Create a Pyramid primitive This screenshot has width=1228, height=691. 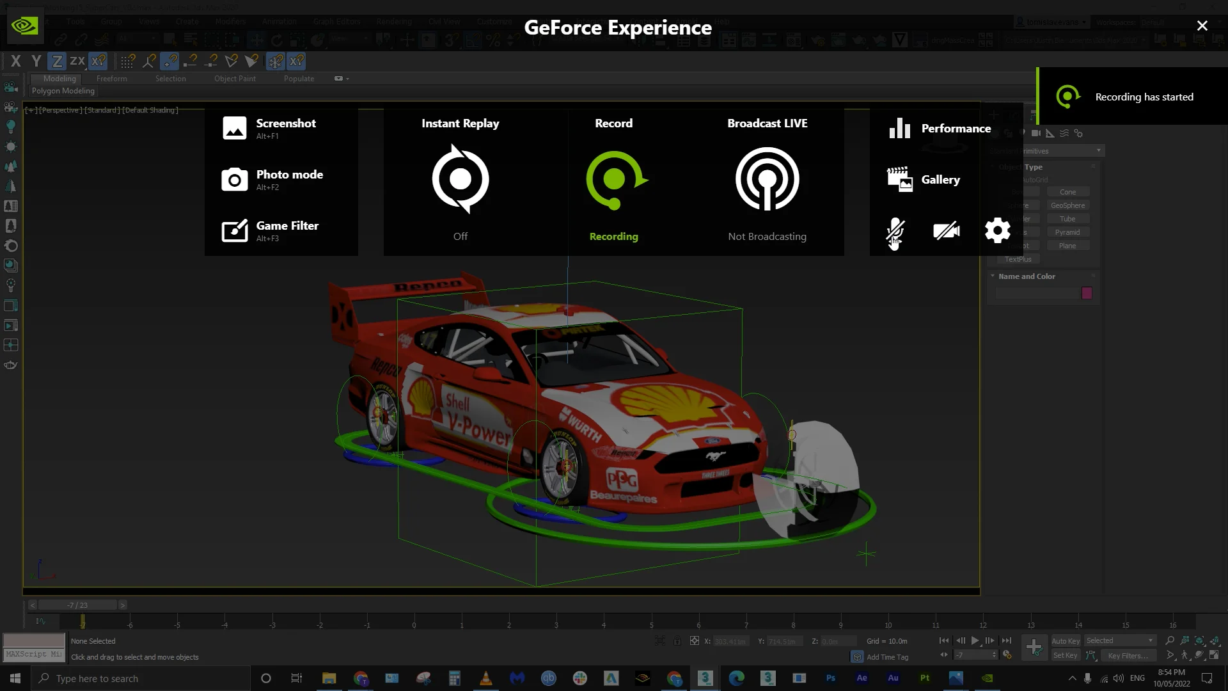[x=1067, y=232]
